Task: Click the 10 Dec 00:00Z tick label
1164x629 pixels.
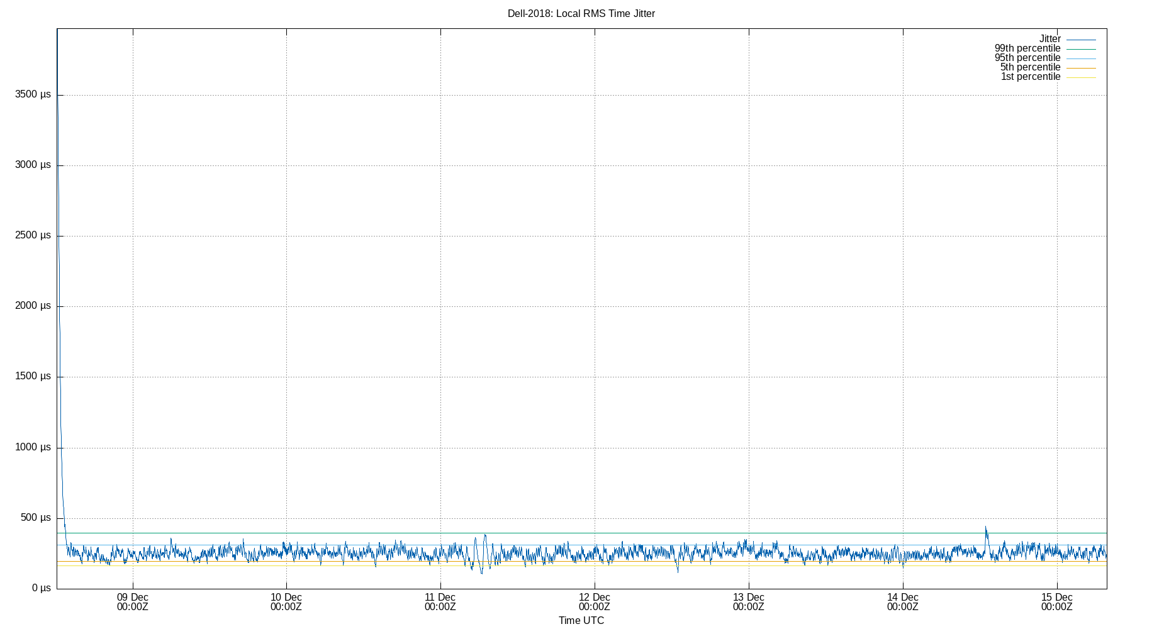Action: 286,602
